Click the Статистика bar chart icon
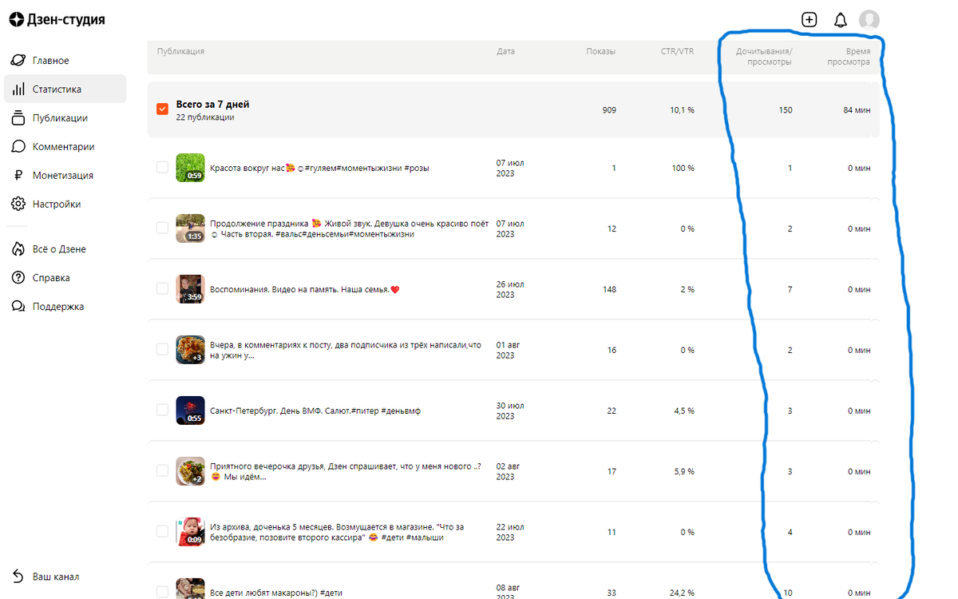Viewport: 958px width, 599px height. click(18, 89)
